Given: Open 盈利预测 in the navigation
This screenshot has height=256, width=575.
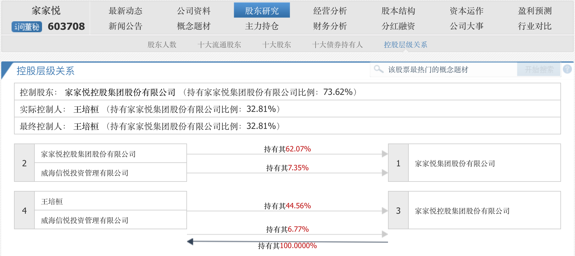Looking at the screenshot, I should pos(535,11).
